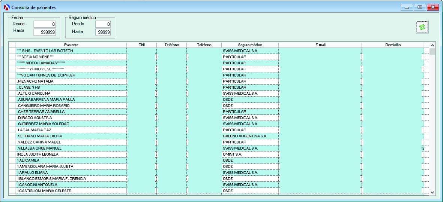Click the Seguro médico column header
Screen dimensions: 443x202
(250, 45)
